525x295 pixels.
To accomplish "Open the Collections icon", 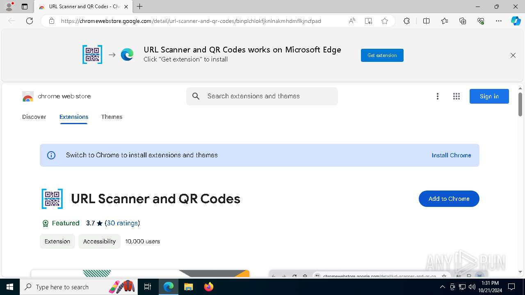I will (x=463, y=21).
